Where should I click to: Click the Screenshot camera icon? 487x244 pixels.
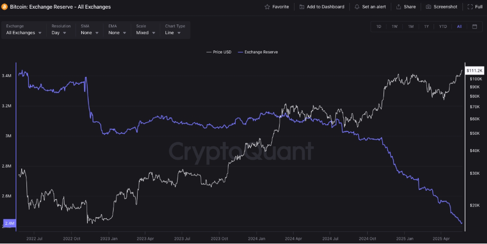click(x=428, y=7)
